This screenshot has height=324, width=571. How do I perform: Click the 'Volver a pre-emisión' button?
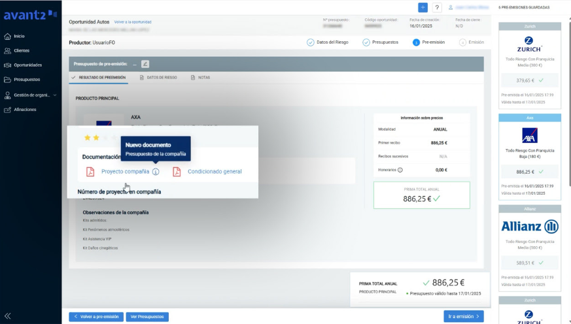click(x=96, y=317)
